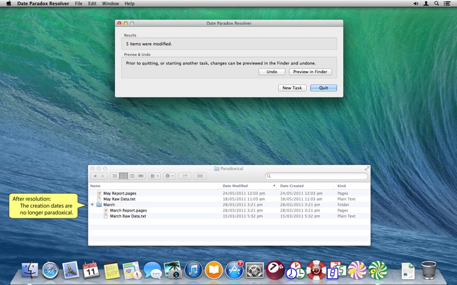Open the green swirl clock app in Dock
This screenshot has height=285, width=457.
pyautogui.click(x=378, y=270)
